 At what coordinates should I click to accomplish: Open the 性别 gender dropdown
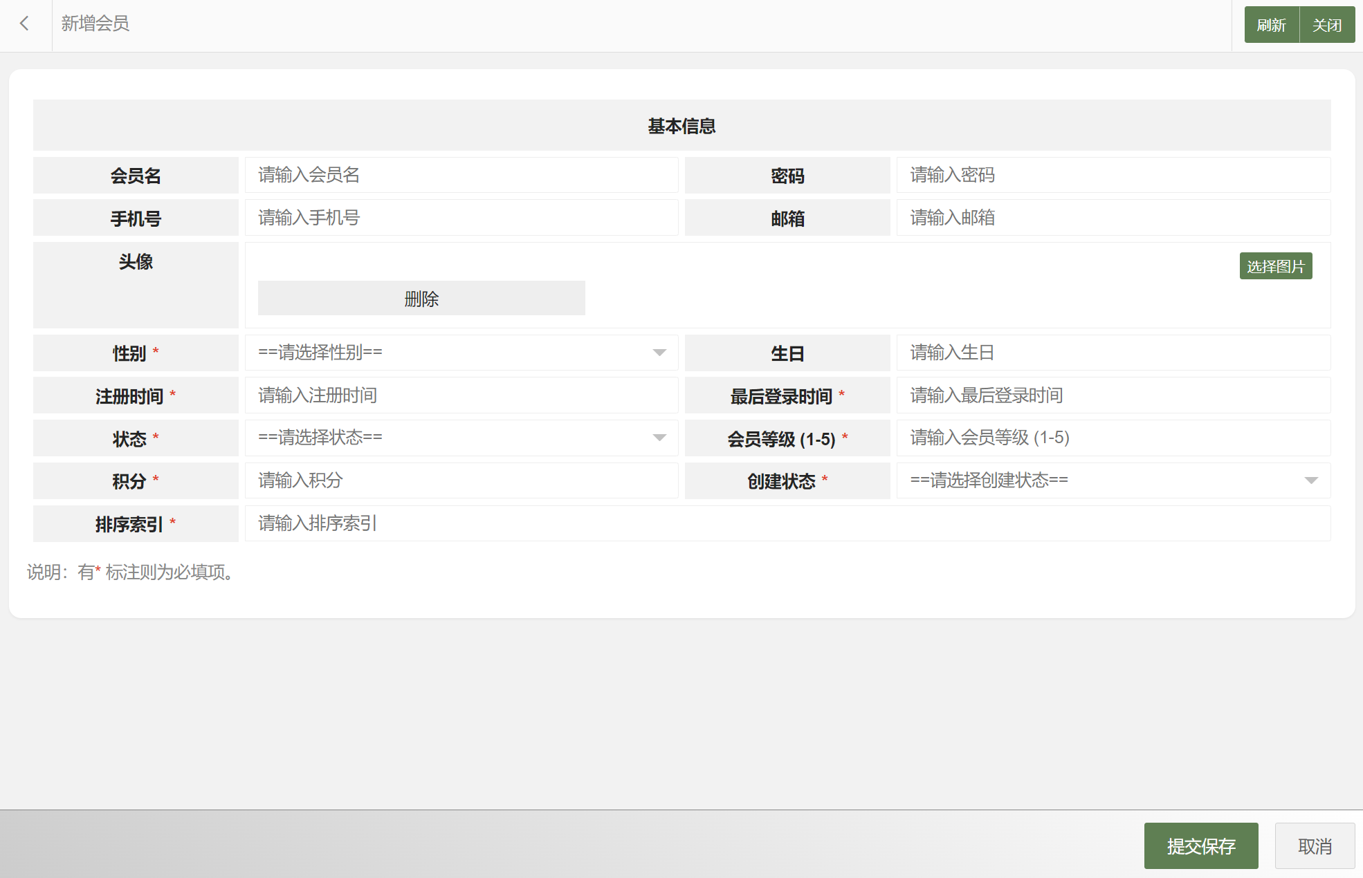point(461,353)
